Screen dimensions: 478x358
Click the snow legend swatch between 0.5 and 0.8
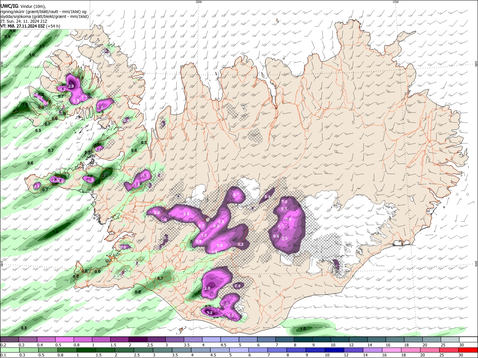(x=65, y=340)
